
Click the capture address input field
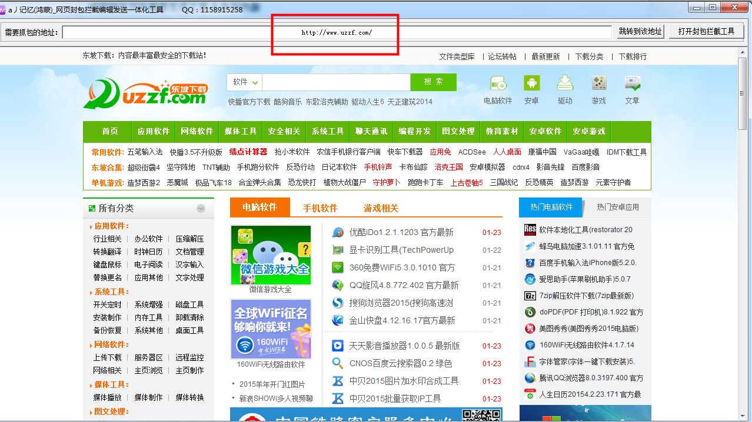pyautogui.click(x=337, y=32)
